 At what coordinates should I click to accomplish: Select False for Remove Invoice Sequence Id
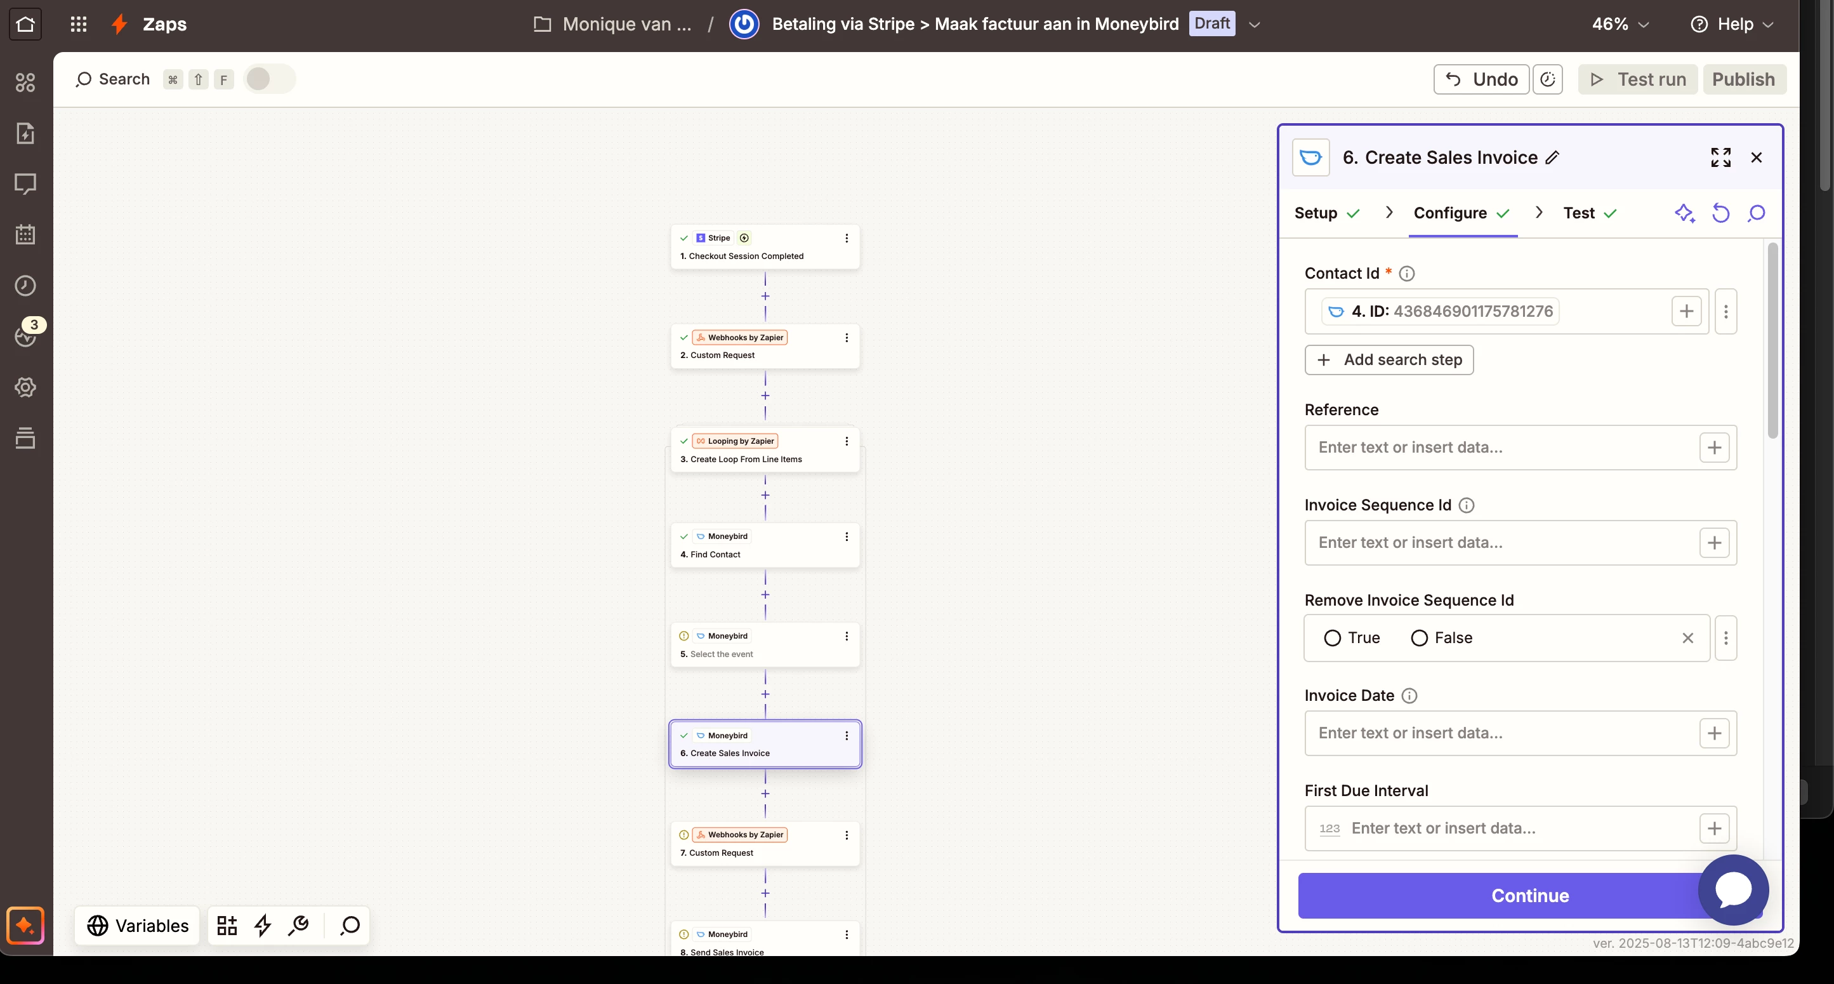[1419, 638]
